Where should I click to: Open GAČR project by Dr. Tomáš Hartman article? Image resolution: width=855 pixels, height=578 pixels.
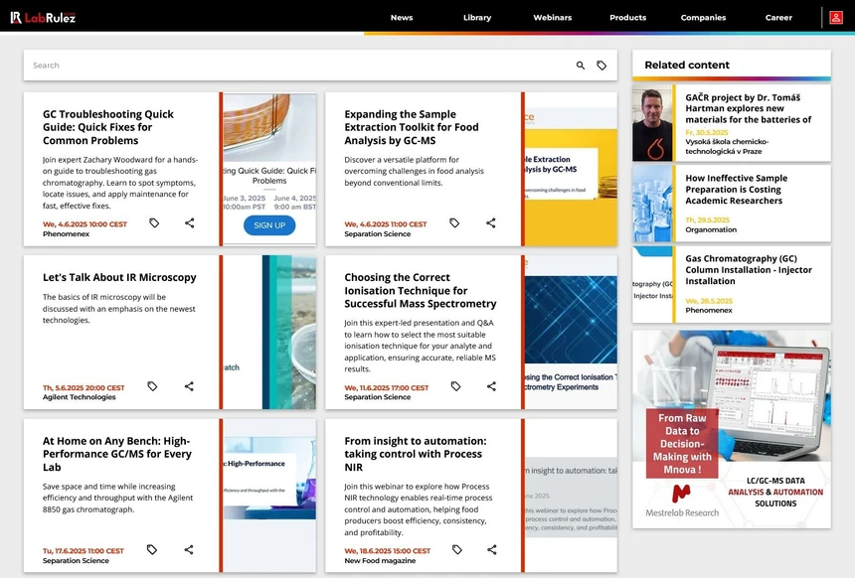(x=748, y=108)
